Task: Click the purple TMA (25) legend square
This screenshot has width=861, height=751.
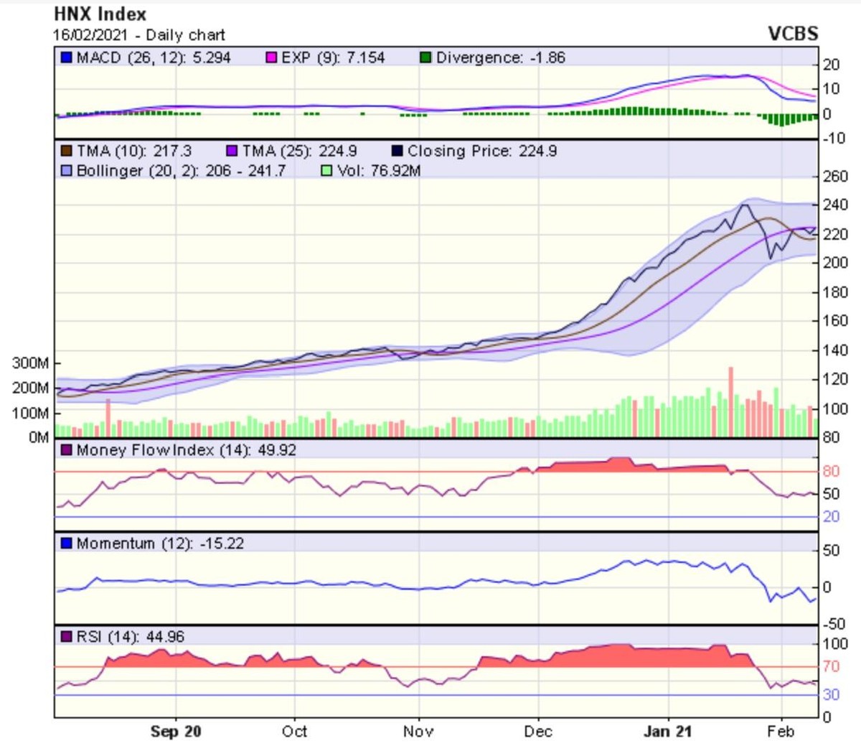Action: 232,151
